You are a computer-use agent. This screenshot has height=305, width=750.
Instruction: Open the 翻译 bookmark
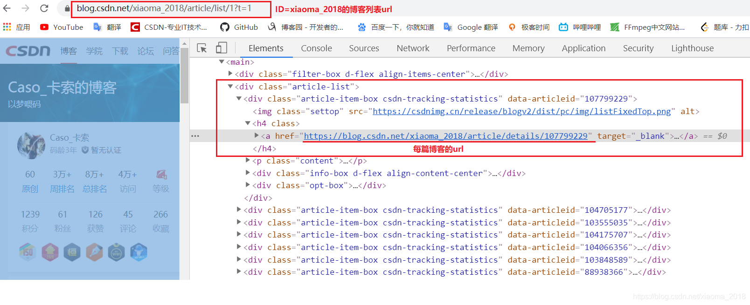coord(107,27)
